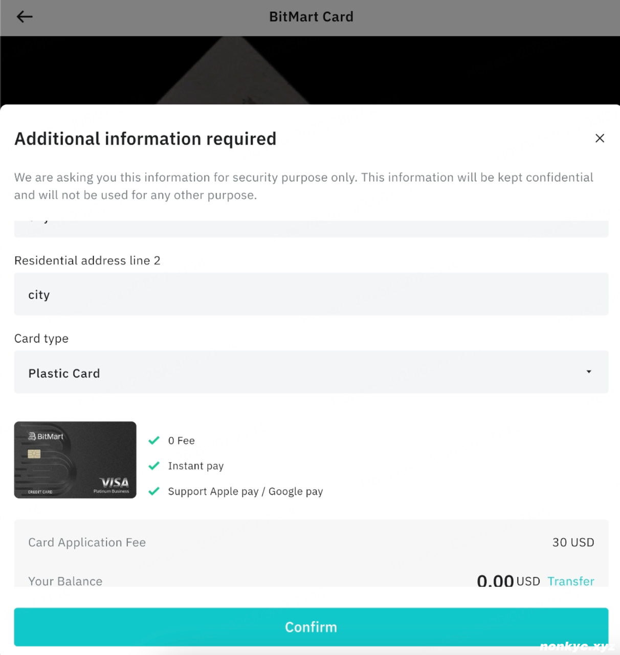The width and height of the screenshot is (620, 655).
Task: Click the Additional information required heading
Action: (x=145, y=139)
